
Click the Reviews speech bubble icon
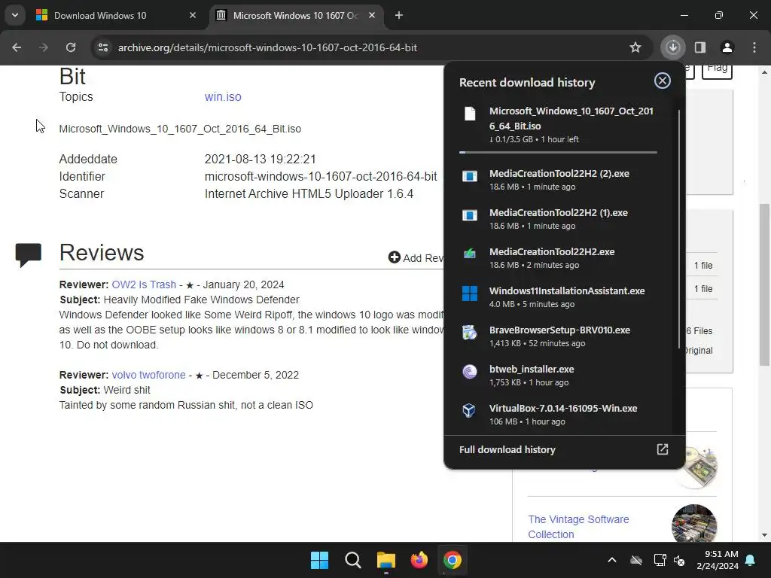[x=28, y=254]
